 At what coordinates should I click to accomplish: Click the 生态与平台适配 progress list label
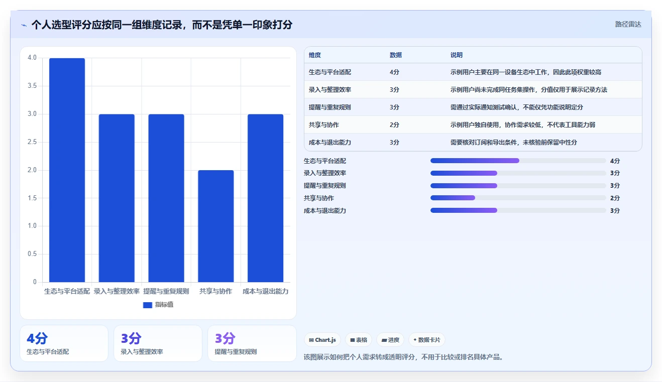[325, 161]
